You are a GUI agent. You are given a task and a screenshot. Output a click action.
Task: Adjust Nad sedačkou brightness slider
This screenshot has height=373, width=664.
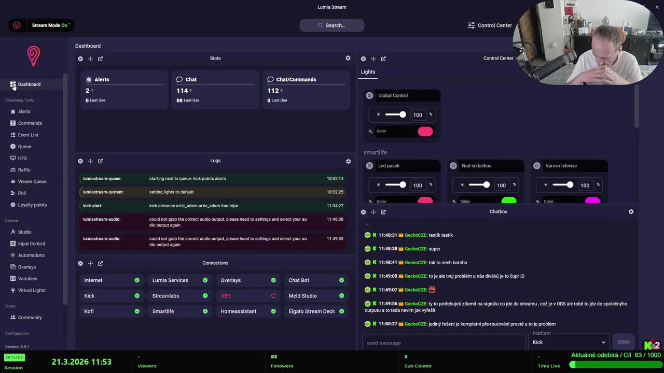coord(479,185)
